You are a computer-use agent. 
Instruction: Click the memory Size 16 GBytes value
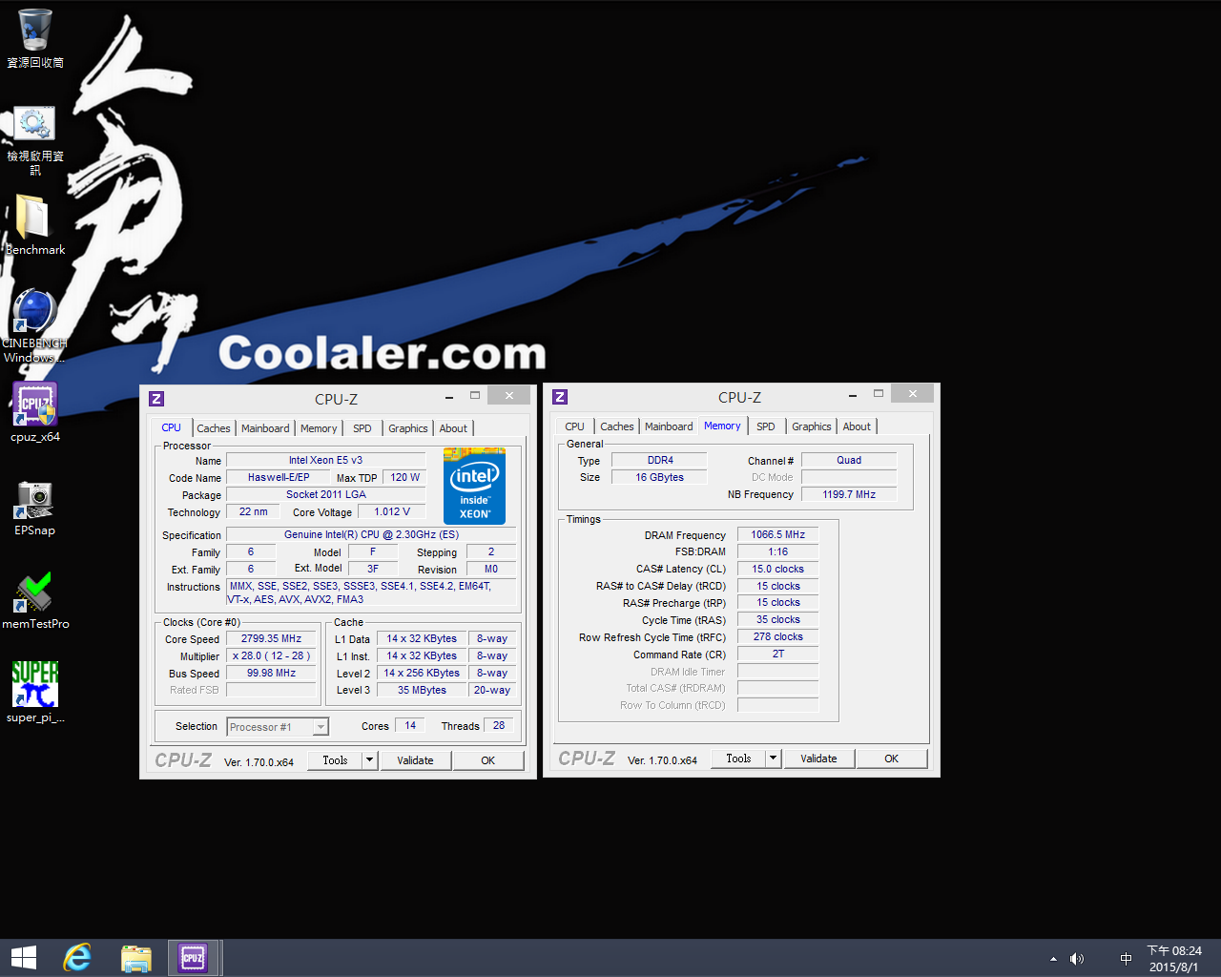point(660,477)
